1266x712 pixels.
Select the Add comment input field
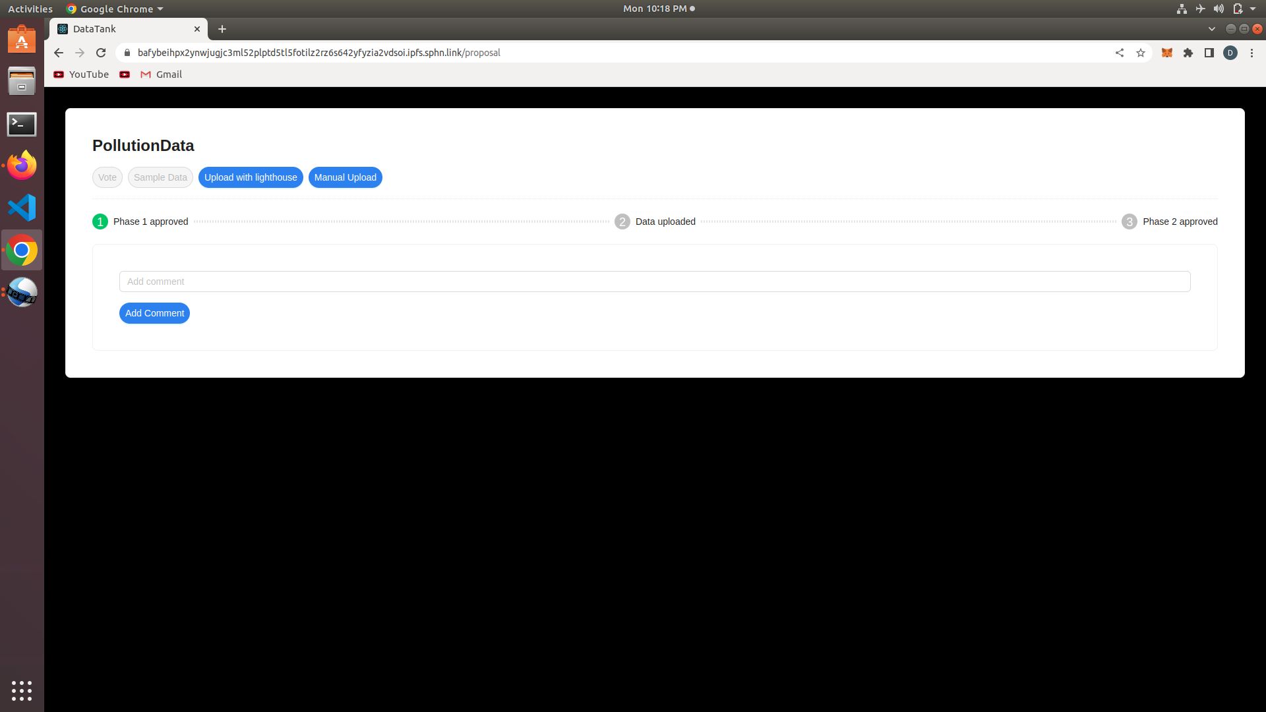(655, 282)
